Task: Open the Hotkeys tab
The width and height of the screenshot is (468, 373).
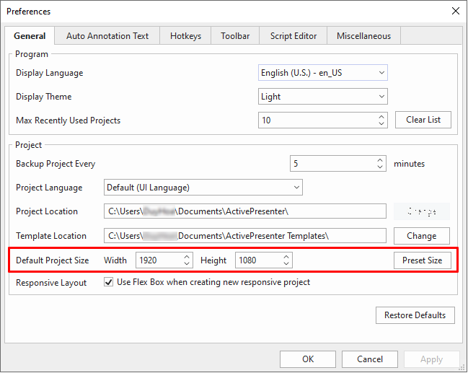Action: 185,36
